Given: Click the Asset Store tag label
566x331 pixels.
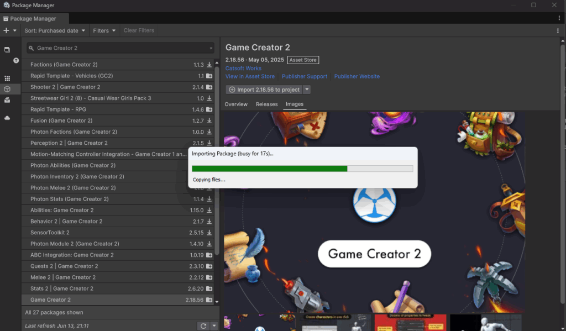Looking at the screenshot, I should [303, 60].
